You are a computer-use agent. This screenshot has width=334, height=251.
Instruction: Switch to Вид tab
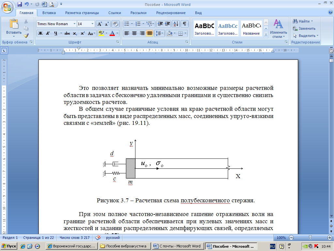point(198,13)
